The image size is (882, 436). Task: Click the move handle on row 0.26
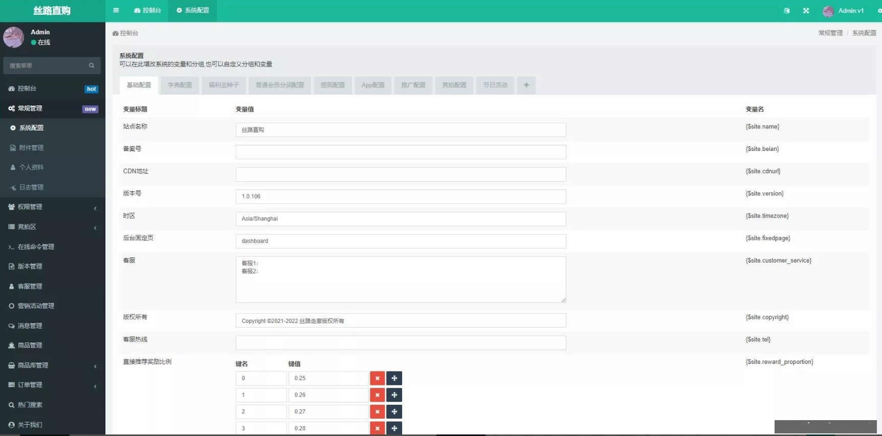pyautogui.click(x=394, y=395)
